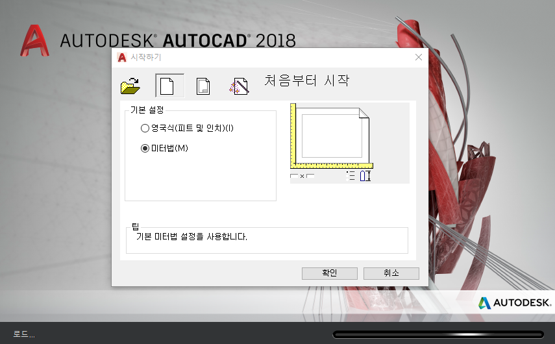This screenshot has height=344, width=555.
Task: Close the 시작하기 dialog window
Action: point(419,57)
